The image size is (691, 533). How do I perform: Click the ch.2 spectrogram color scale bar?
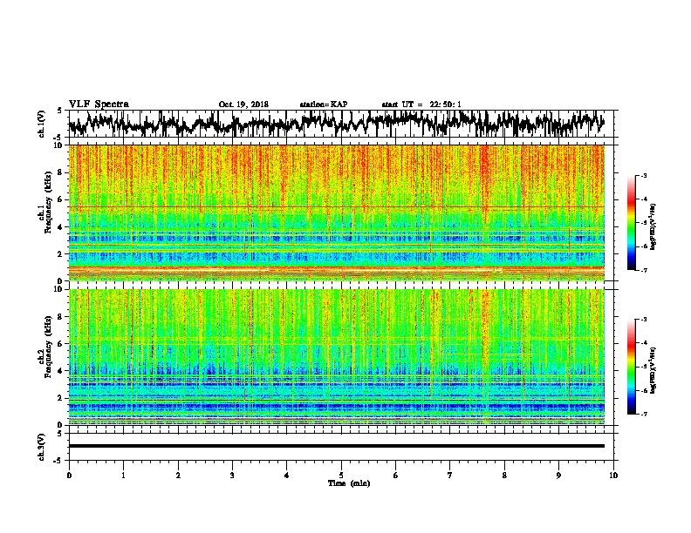(631, 367)
